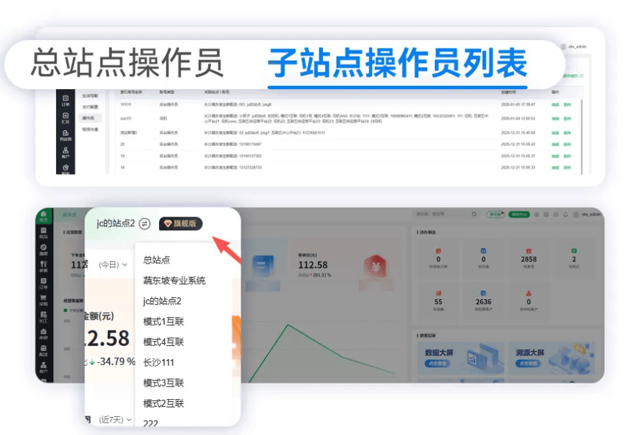Click the operator table vertical scrollbar

pos(582,137)
